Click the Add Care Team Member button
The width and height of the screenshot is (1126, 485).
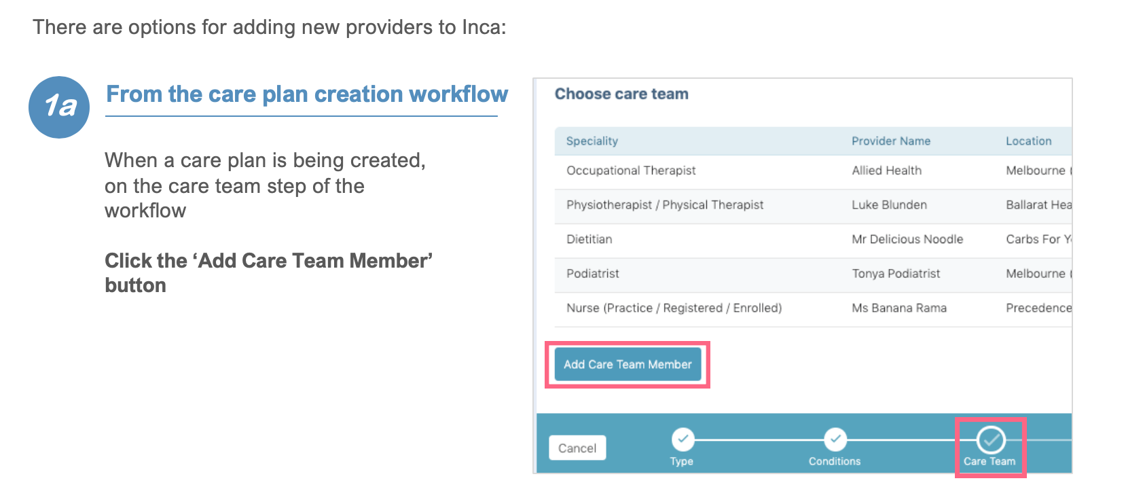[628, 365]
